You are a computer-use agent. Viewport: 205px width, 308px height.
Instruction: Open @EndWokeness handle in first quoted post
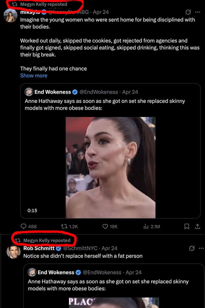pyautogui.click(x=99, y=92)
